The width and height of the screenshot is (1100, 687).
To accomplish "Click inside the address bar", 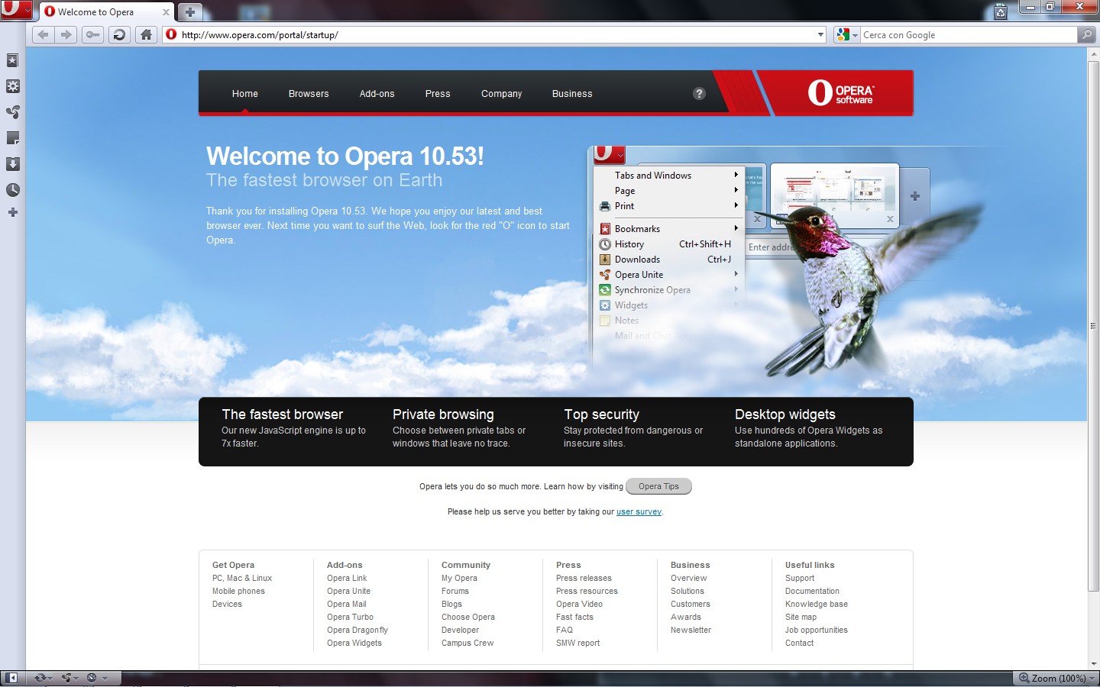I will point(458,34).
